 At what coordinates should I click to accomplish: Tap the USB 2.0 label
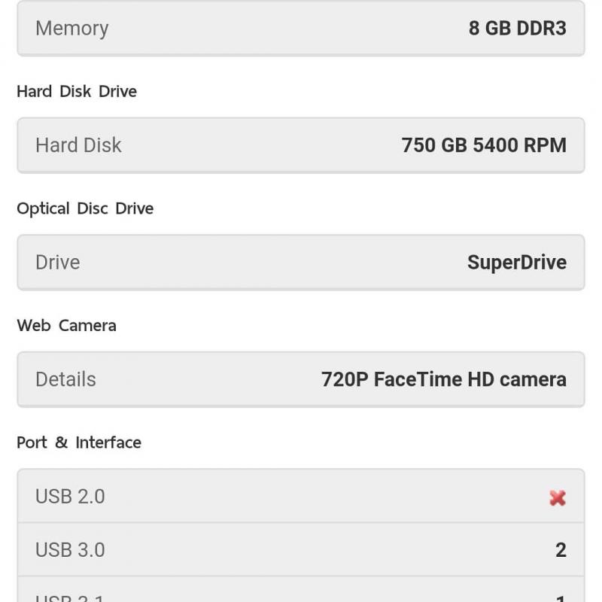[x=70, y=497]
